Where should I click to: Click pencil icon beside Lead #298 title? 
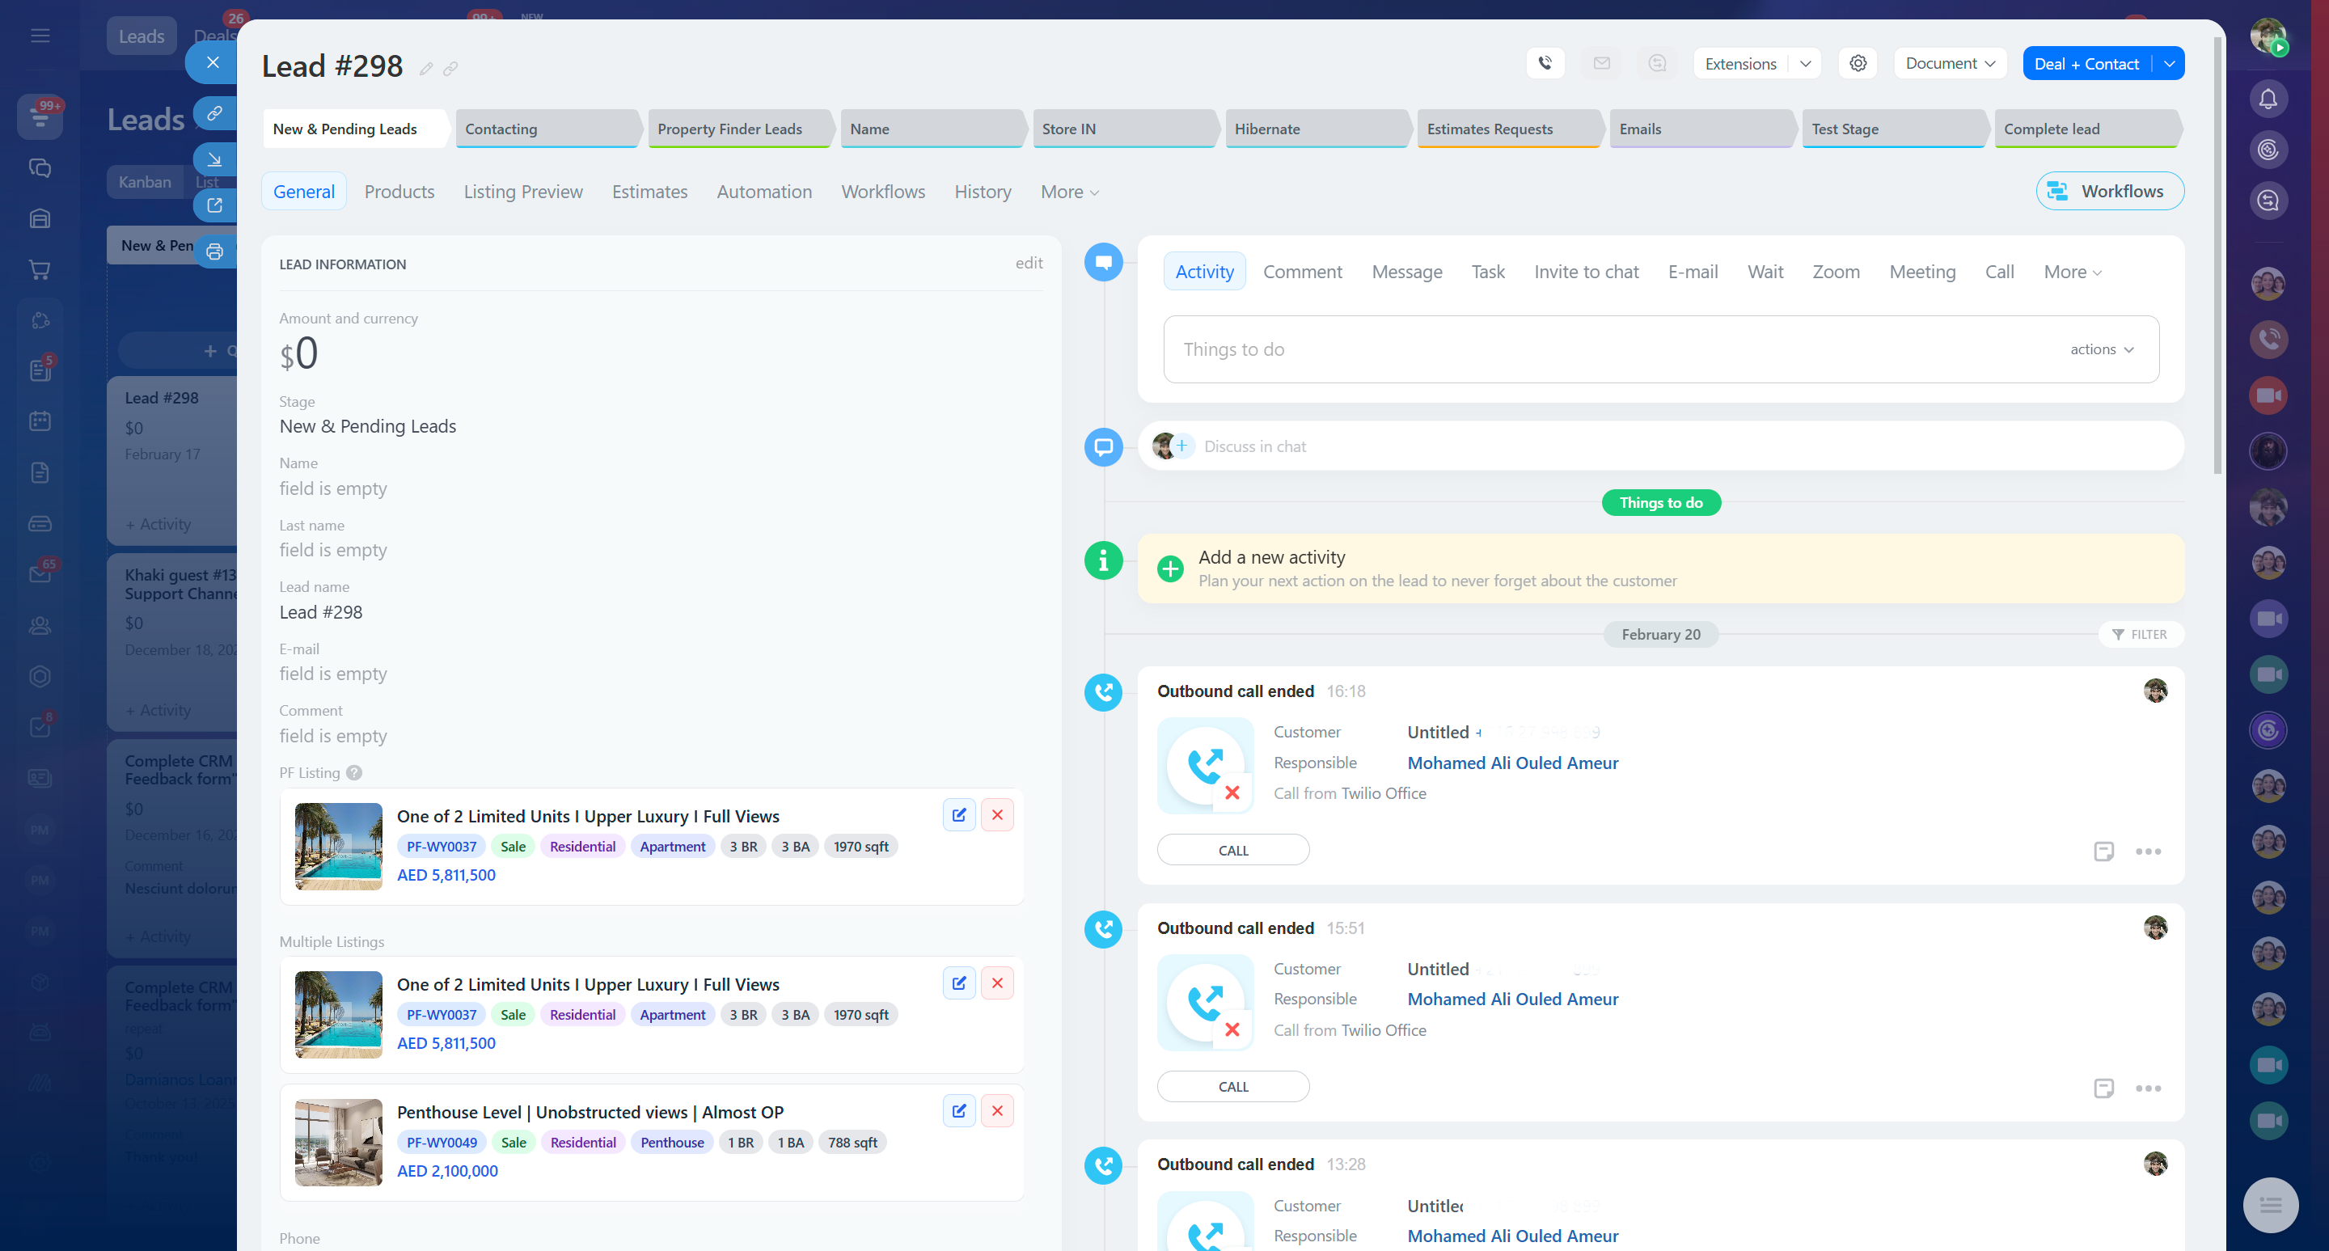click(x=426, y=69)
